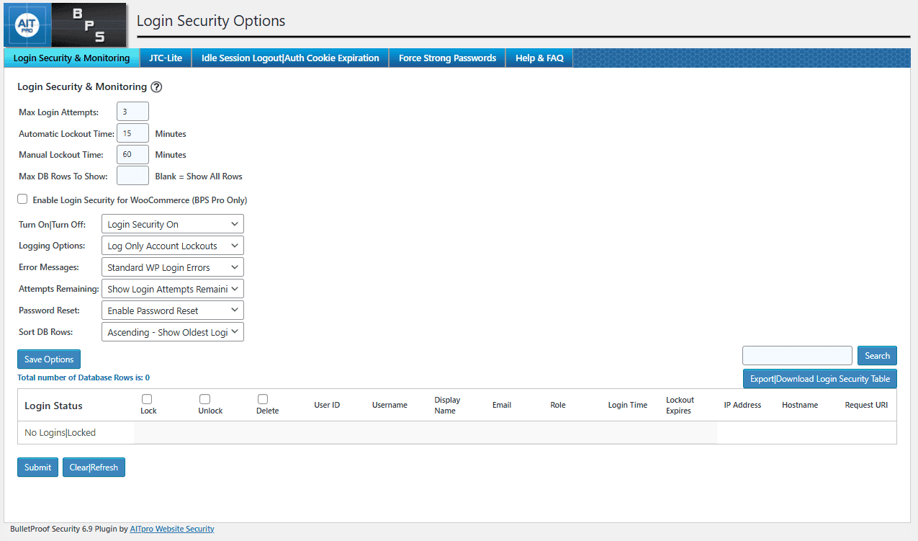This screenshot has width=918, height=541.
Task: Click the Clear|Refresh button
Action: coord(94,468)
